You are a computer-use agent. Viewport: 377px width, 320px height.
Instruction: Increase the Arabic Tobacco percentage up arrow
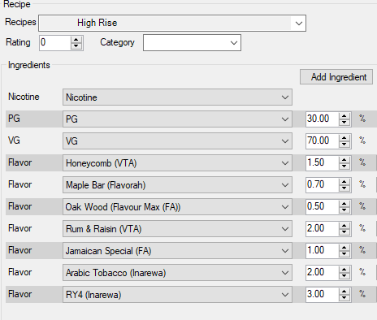pos(344,270)
